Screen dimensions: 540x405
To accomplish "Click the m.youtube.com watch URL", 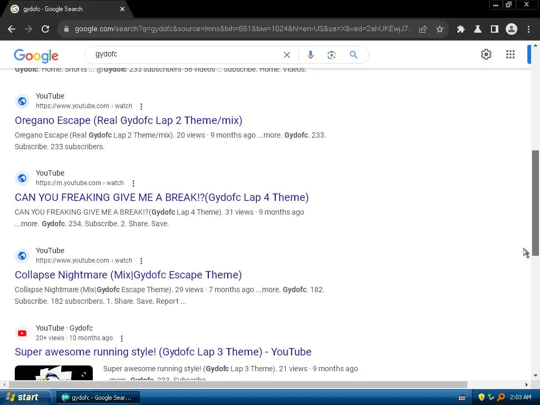I will pyautogui.click(x=80, y=183).
